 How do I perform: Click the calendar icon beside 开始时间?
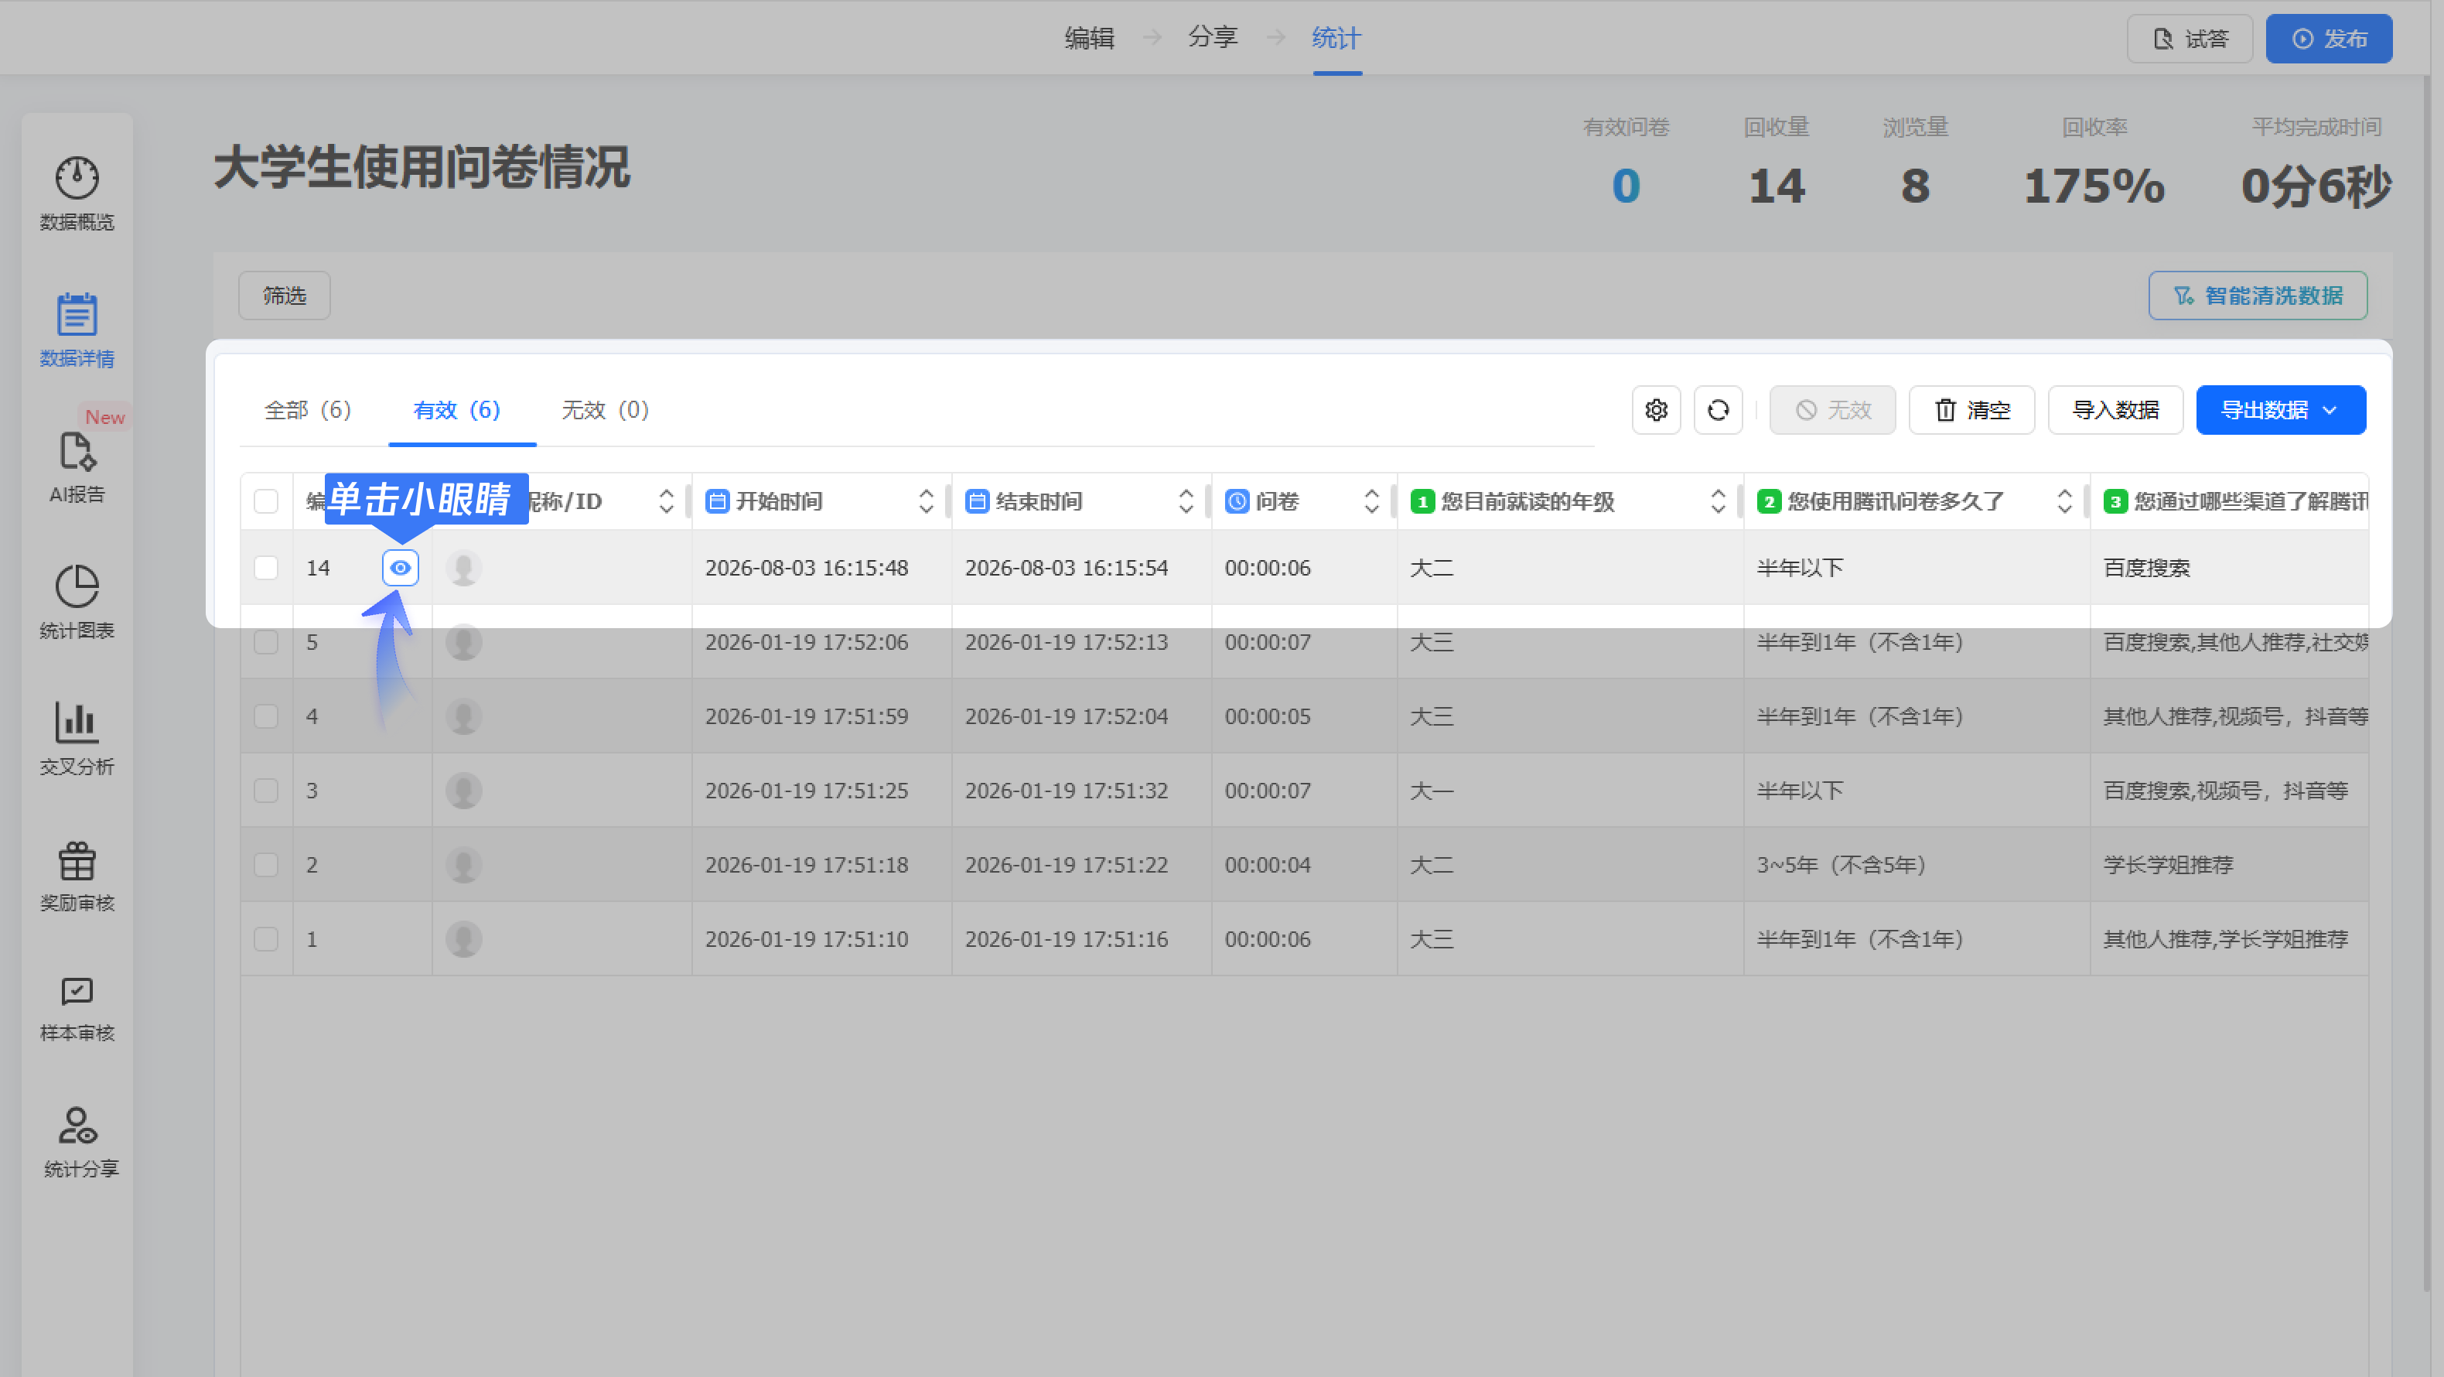tap(717, 501)
